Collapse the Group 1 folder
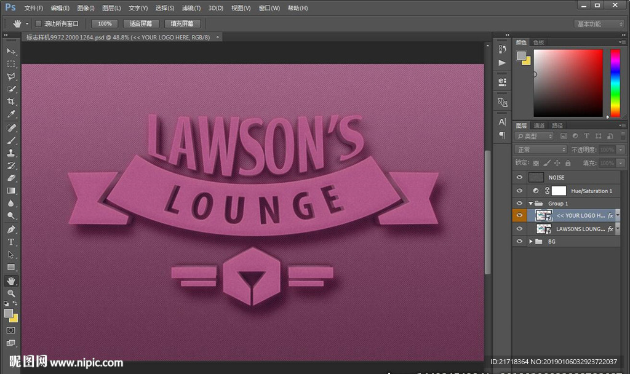The width and height of the screenshot is (630, 374). pyautogui.click(x=531, y=204)
